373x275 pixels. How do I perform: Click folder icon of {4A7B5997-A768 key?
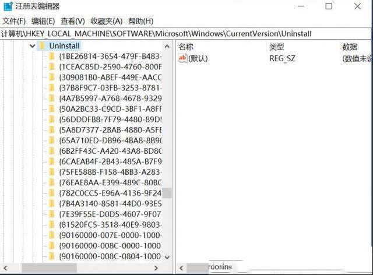pos(51,98)
